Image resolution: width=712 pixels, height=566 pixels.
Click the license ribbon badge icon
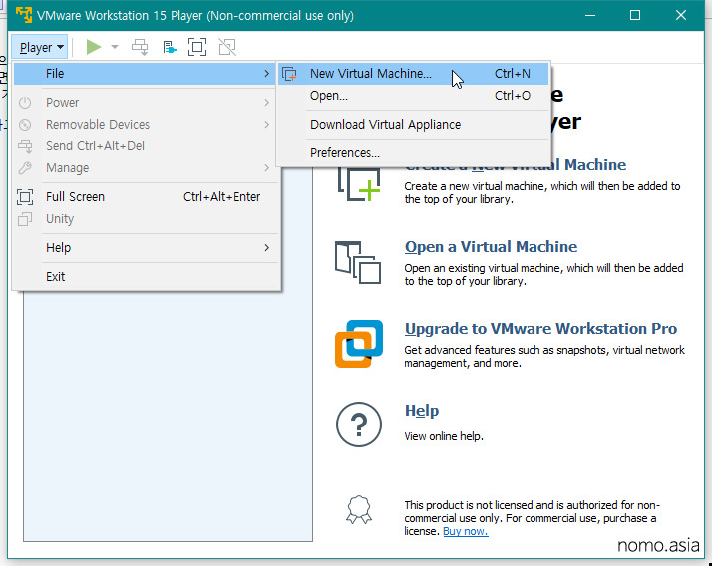click(359, 510)
